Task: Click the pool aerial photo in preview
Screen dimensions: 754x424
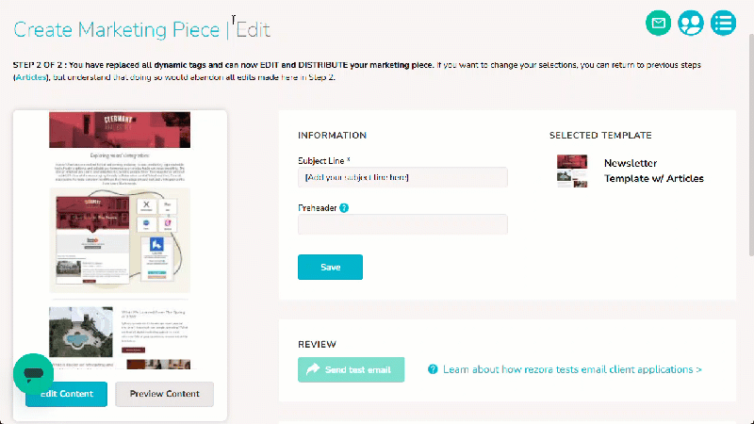Action: [x=81, y=332]
